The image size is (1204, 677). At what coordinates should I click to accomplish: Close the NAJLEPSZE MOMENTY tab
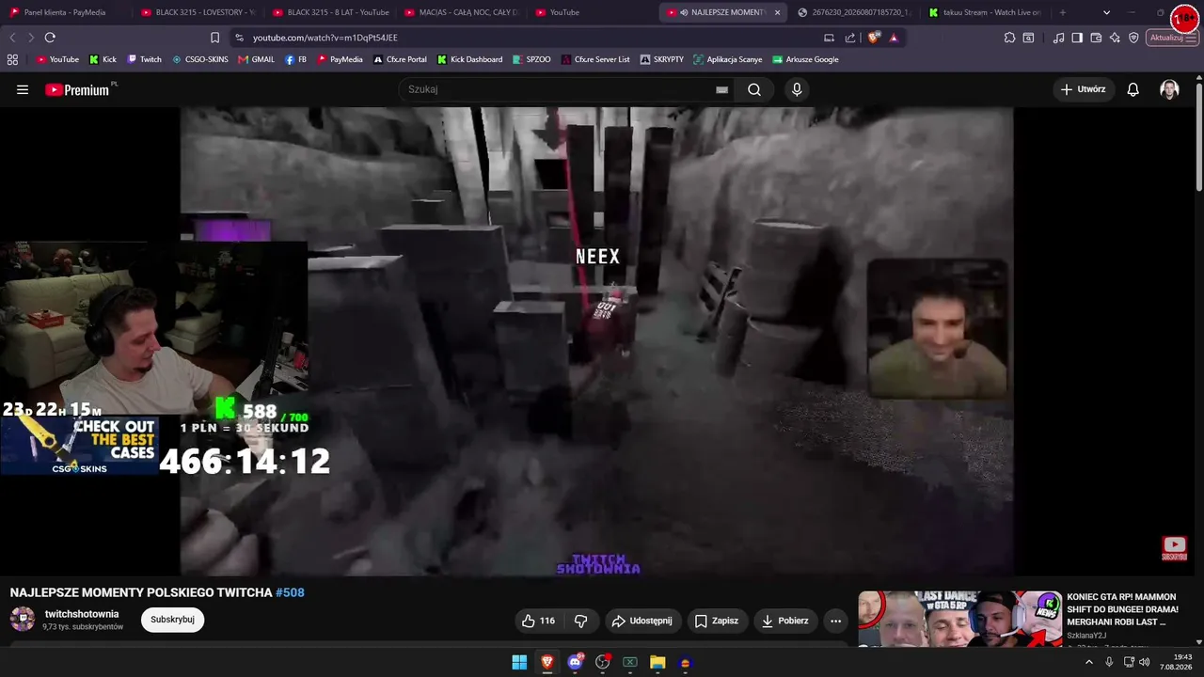777,12
